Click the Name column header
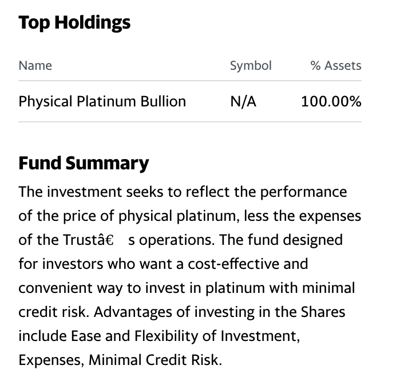 [x=35, y=66]
